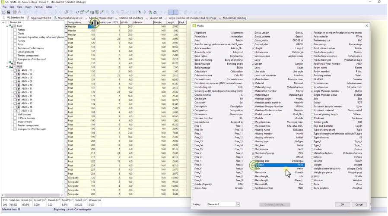Viewport: 388px width, 216px height.
Task: Click the Open folder icon in the toolbar
Action: (4, 13)
